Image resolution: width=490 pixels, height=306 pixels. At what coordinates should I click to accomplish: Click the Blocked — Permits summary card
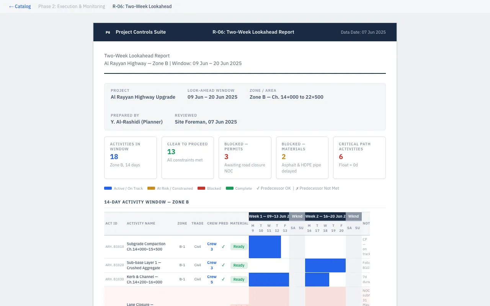coord(245,158)
